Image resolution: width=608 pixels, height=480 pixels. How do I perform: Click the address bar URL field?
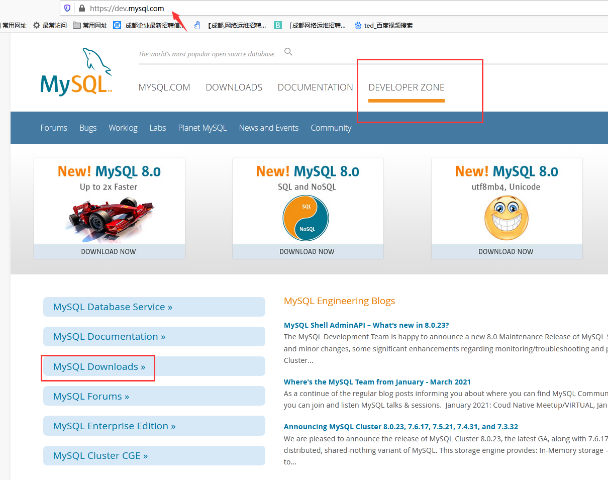coord(301,9)
